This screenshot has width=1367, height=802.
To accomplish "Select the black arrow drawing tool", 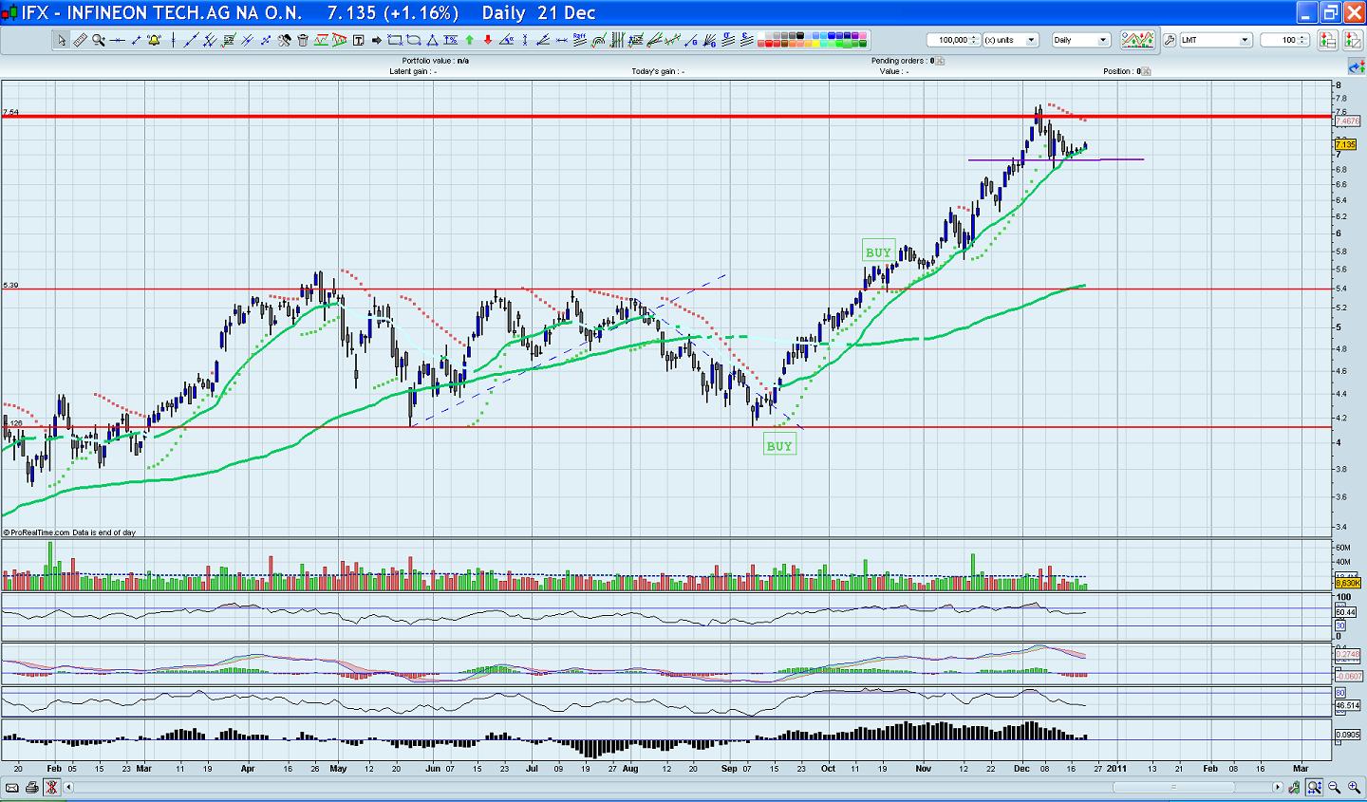I will pos(376,40).
